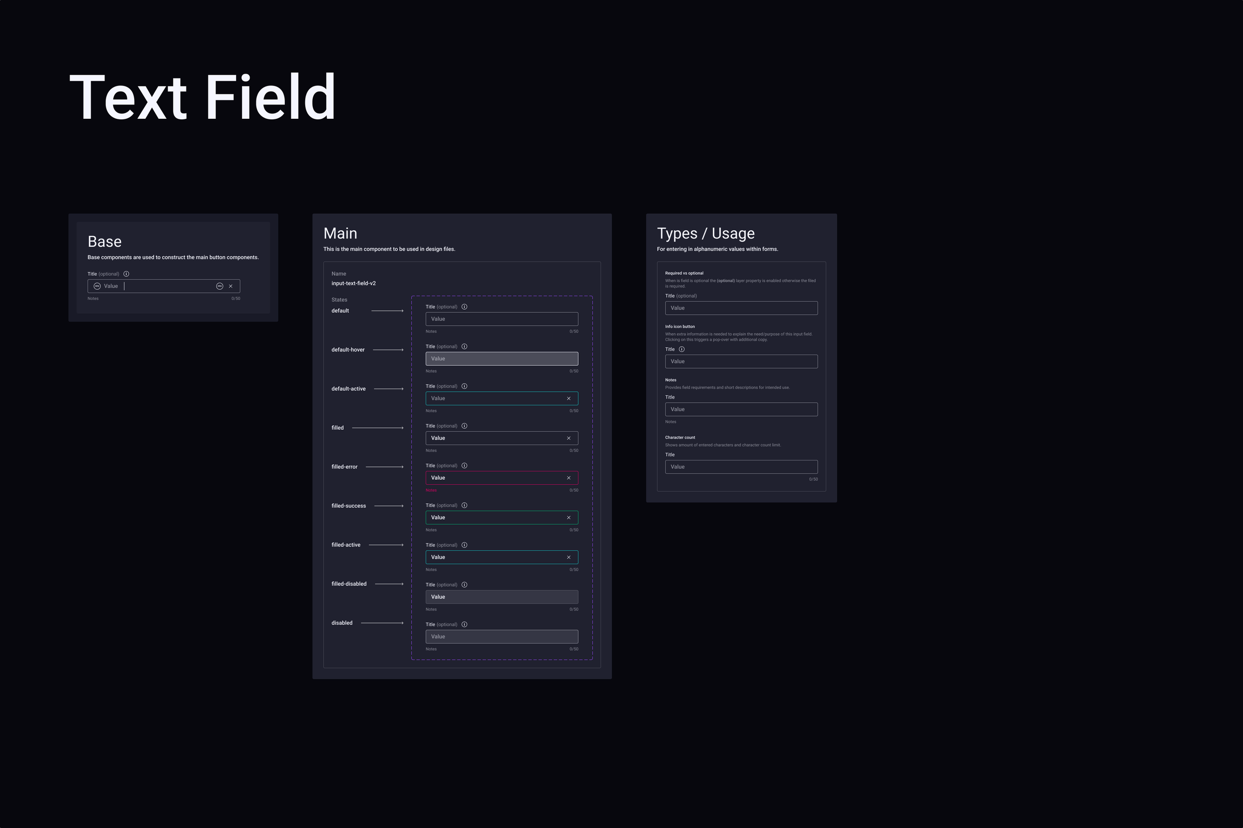Click the info icon beside Title in Base card

click(126, 274)
